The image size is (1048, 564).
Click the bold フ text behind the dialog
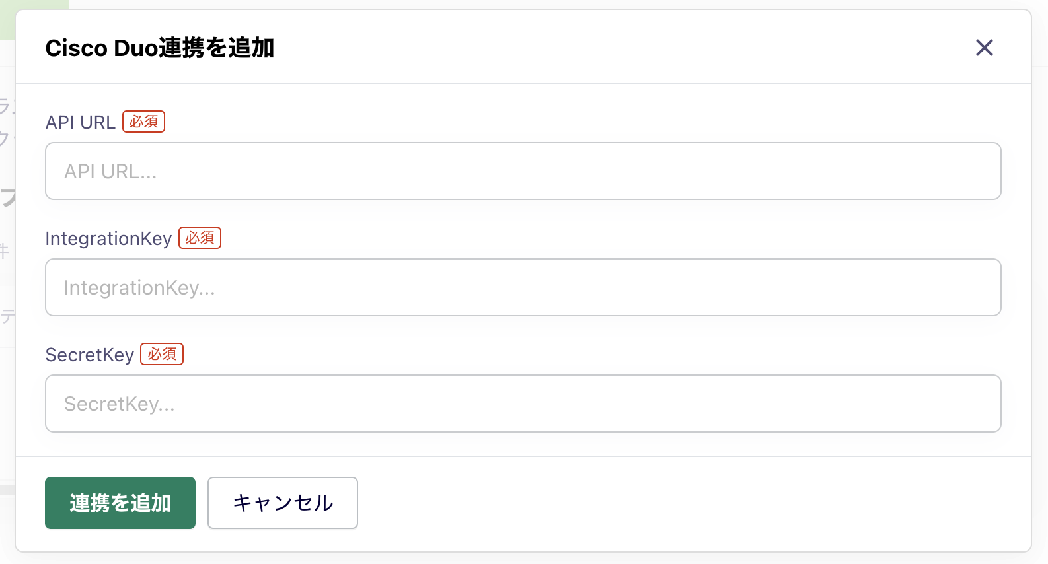[x=7, y=197]
